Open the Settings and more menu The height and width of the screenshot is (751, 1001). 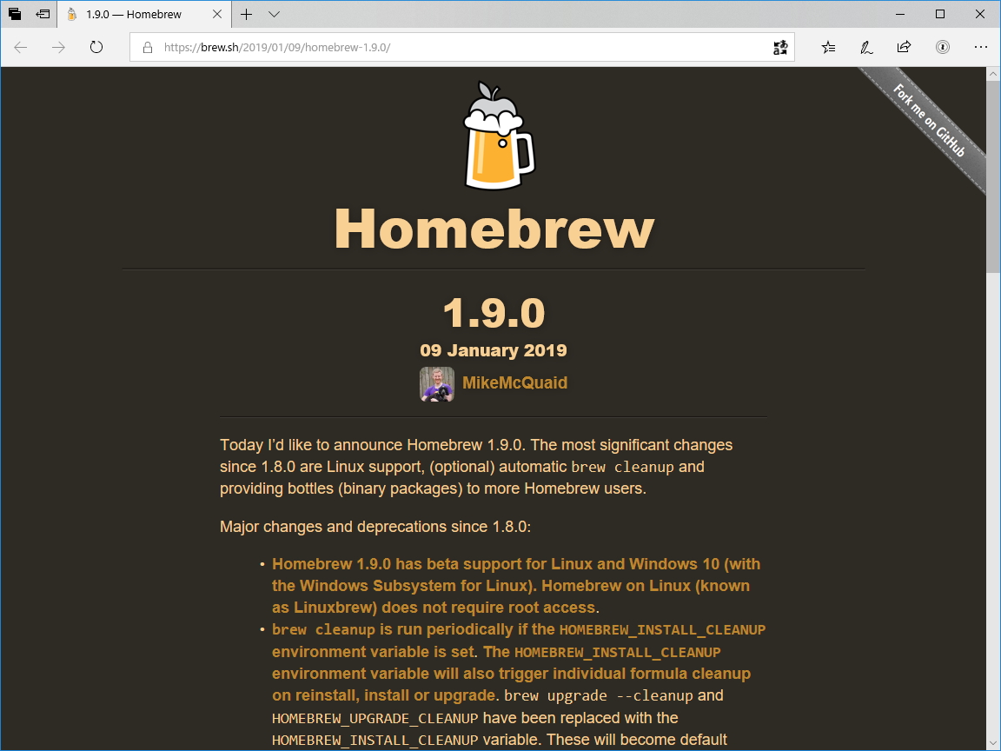(x=981, y=48)
